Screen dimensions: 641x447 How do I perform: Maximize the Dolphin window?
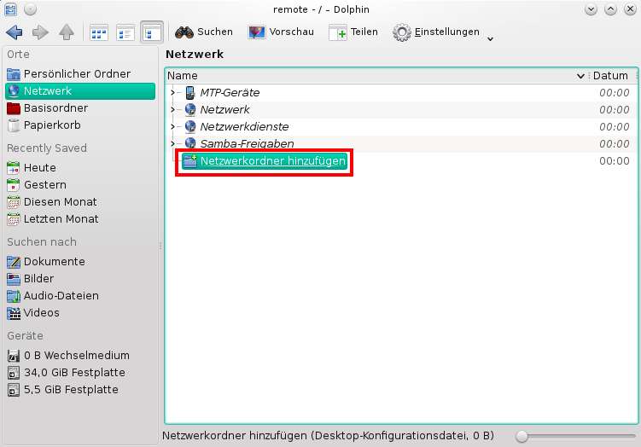pos(610,9)
